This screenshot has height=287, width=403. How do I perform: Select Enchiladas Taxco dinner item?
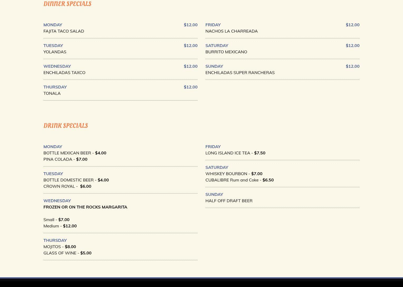tap(64, 72)
